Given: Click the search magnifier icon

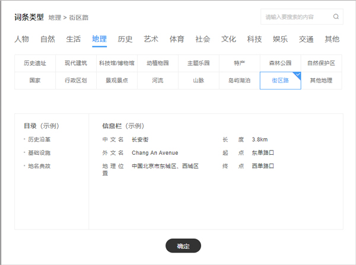Looking at the screenshot, I should click(336, 17).
